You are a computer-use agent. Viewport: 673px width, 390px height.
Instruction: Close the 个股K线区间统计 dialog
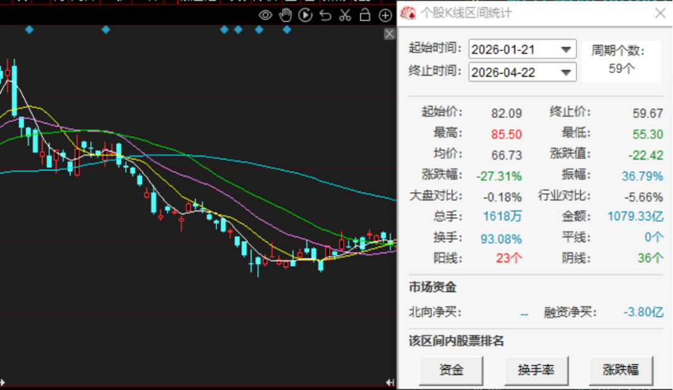coord(660,12)
